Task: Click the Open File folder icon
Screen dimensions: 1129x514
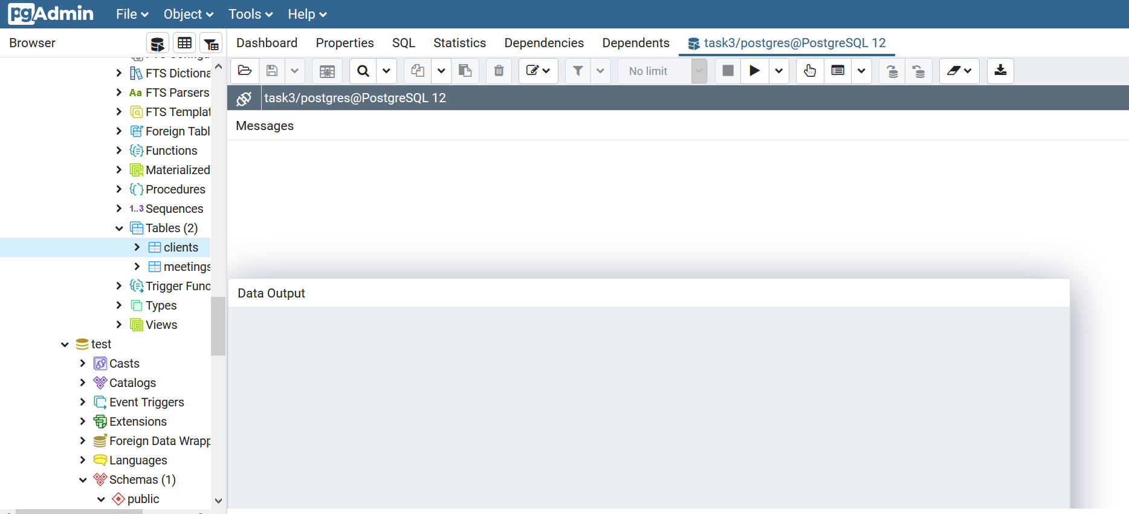Action: pyautogui.click(x=245, y=71)
